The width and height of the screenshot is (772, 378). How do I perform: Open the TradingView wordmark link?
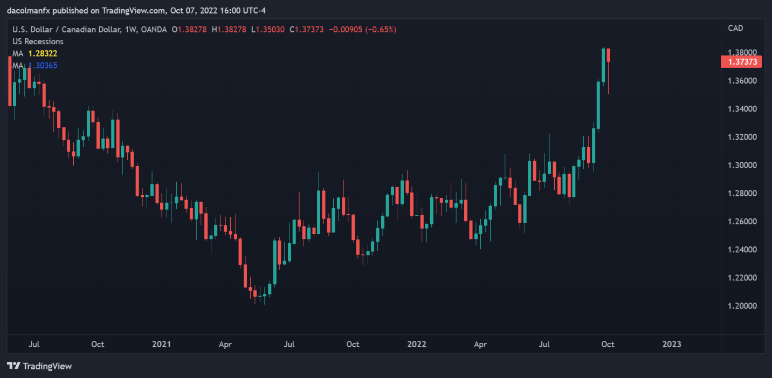point(47,366)
